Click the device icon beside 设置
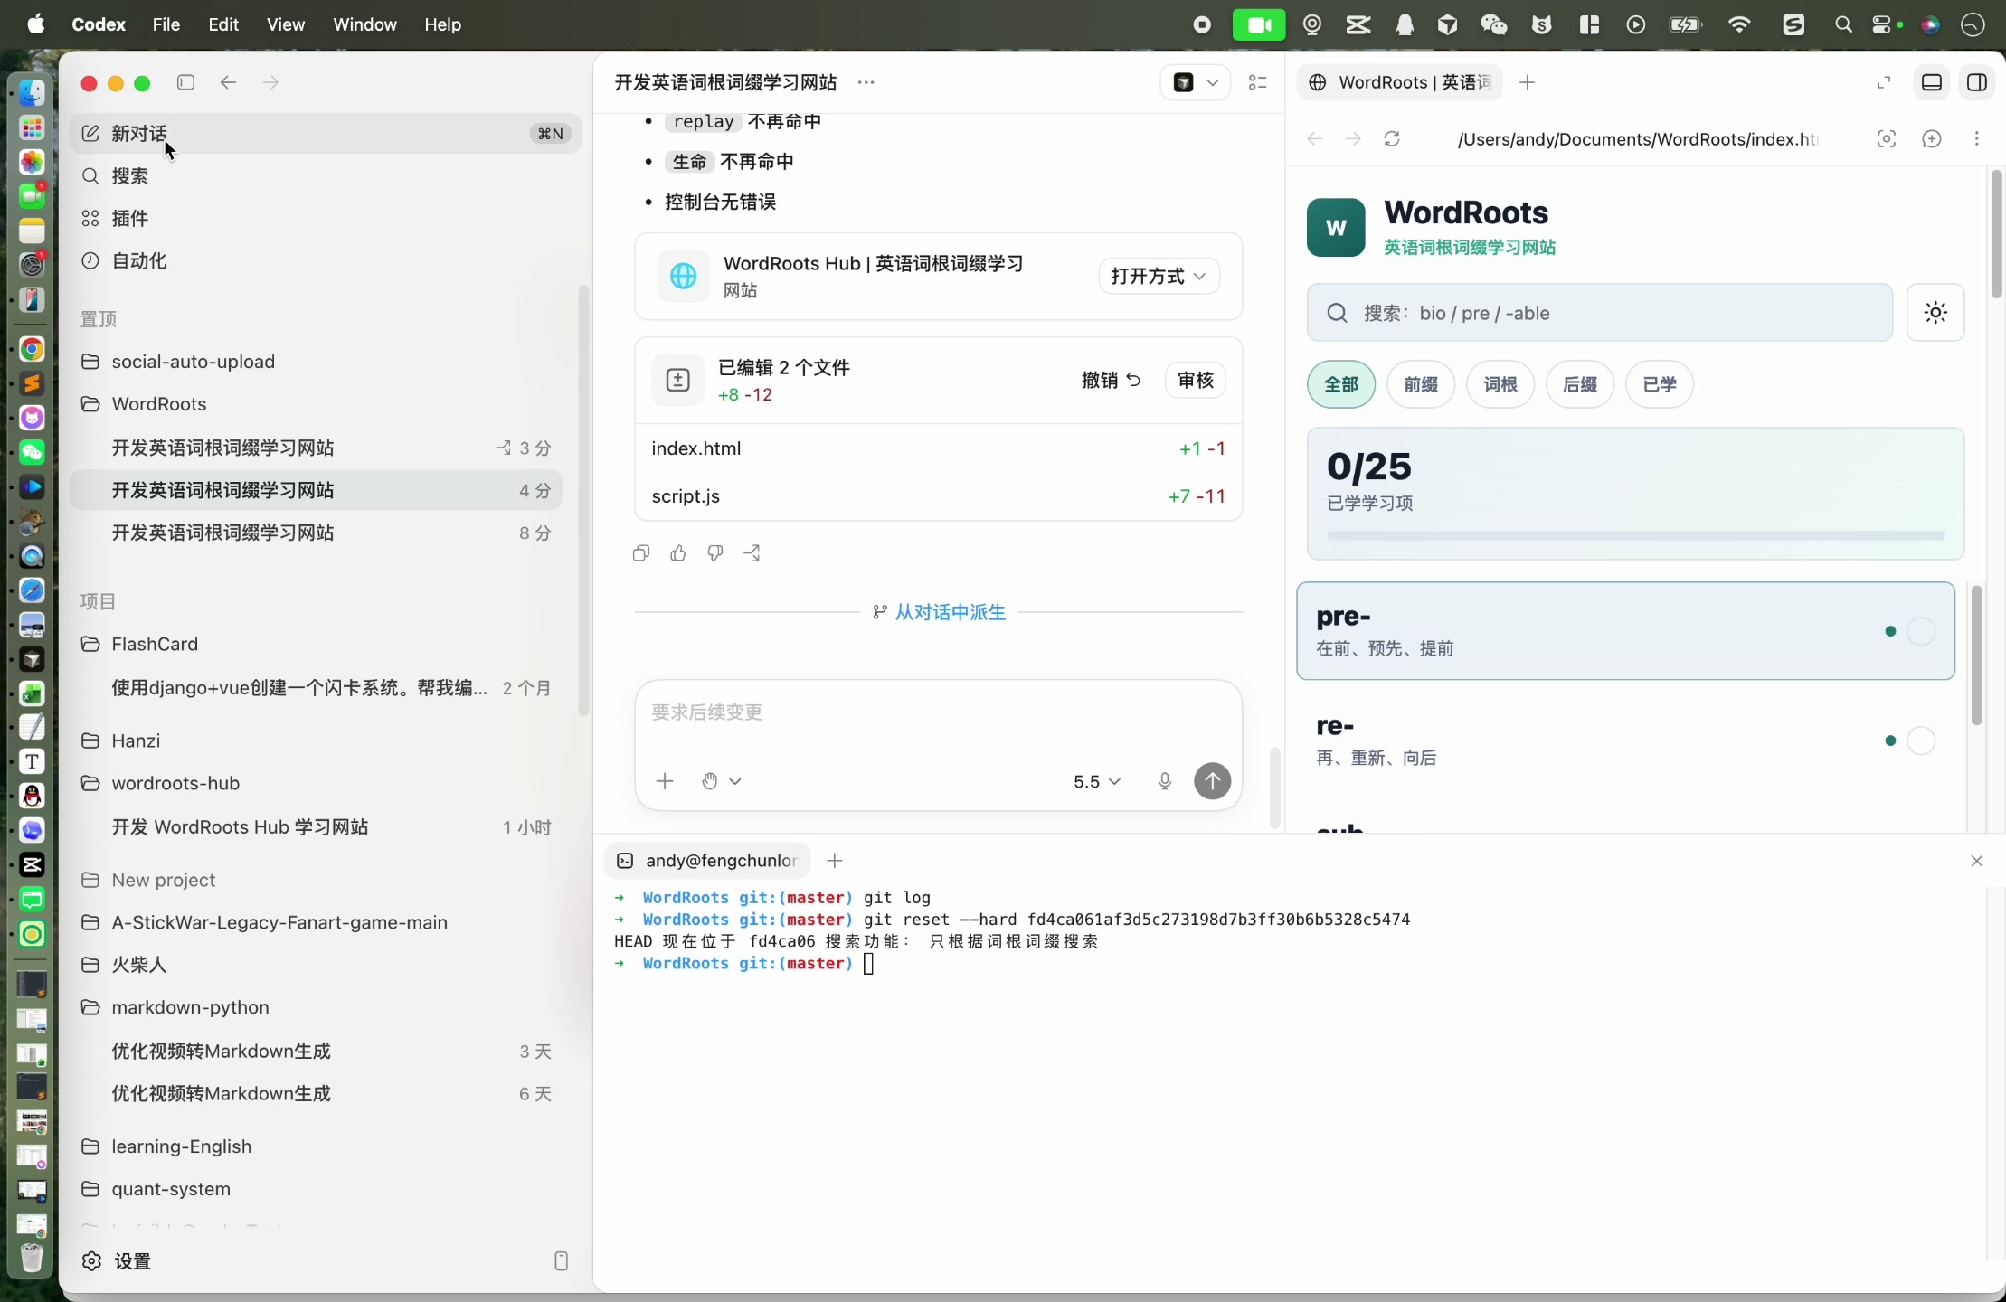 pyautogui.click(x=561, y=1261)
